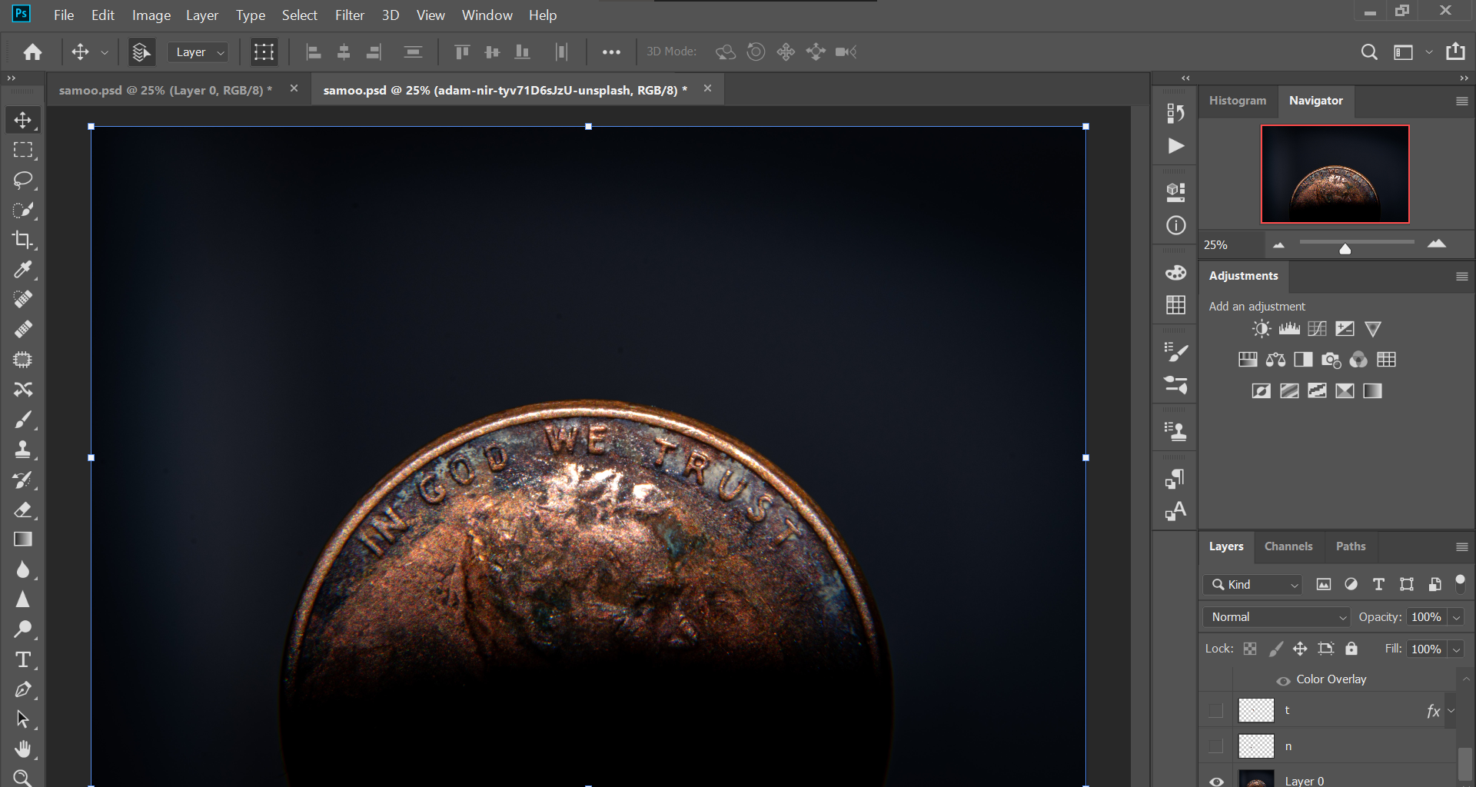
Task: Open the Opacity slider dropdown arrow
Action: coord(1456,617)
